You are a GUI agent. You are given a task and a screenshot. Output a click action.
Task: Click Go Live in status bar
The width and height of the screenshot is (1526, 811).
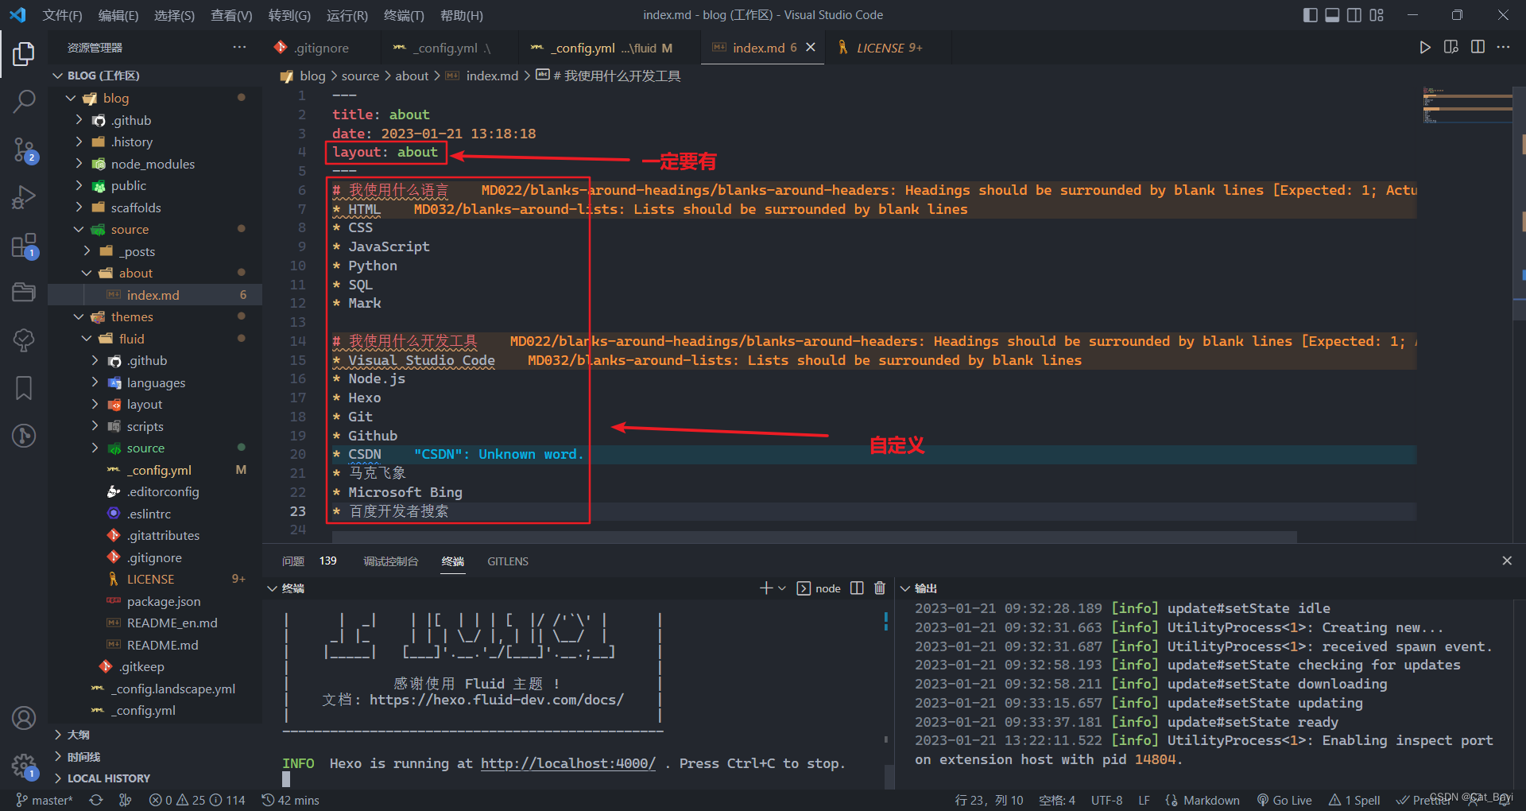(x=1284, y=800)
